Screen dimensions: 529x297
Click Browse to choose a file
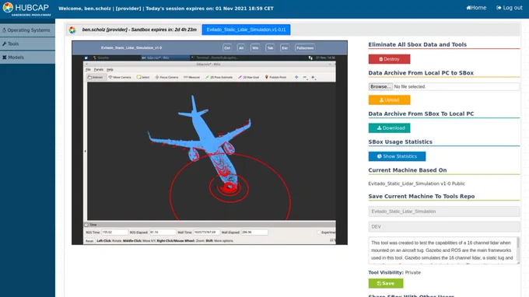tap(380, 86)
